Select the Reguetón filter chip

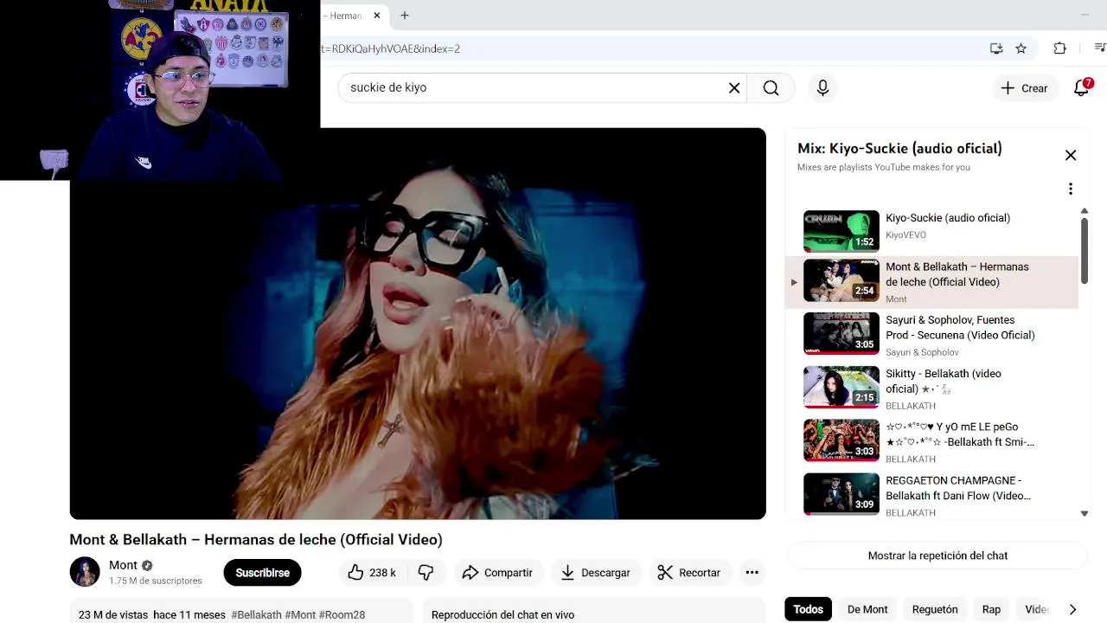(x=935, y=609)
